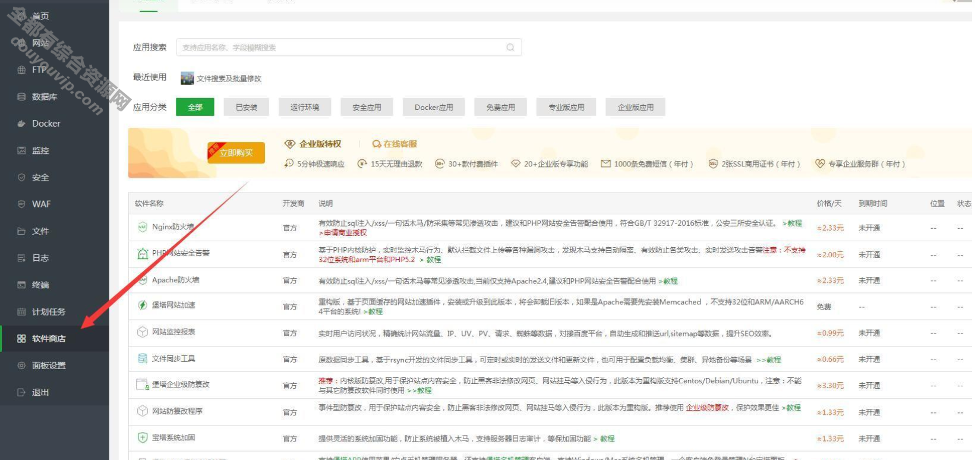Open the 企业版应用 category

pos(636,107)
